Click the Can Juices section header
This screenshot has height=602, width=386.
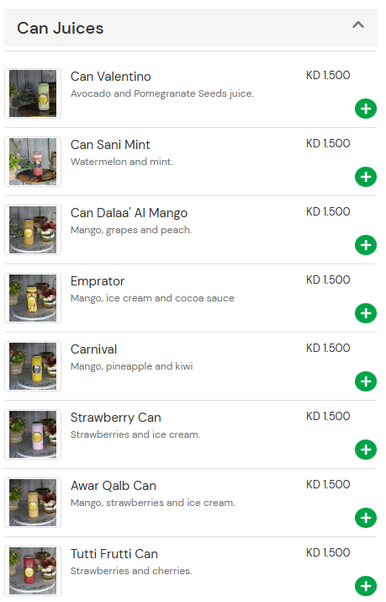(x=191, y=28)
